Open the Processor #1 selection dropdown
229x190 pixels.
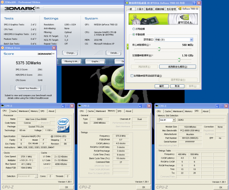pyautogui.click(x=36, y=176)
